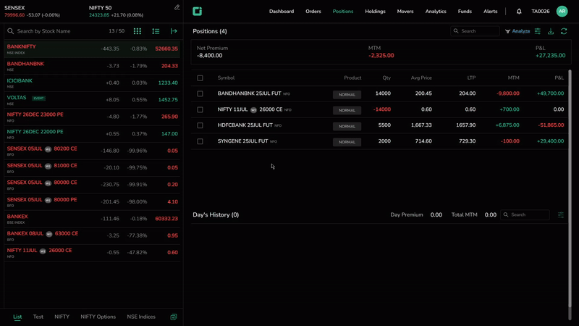Sort by the Qty column header

click(x=386, y=78)
